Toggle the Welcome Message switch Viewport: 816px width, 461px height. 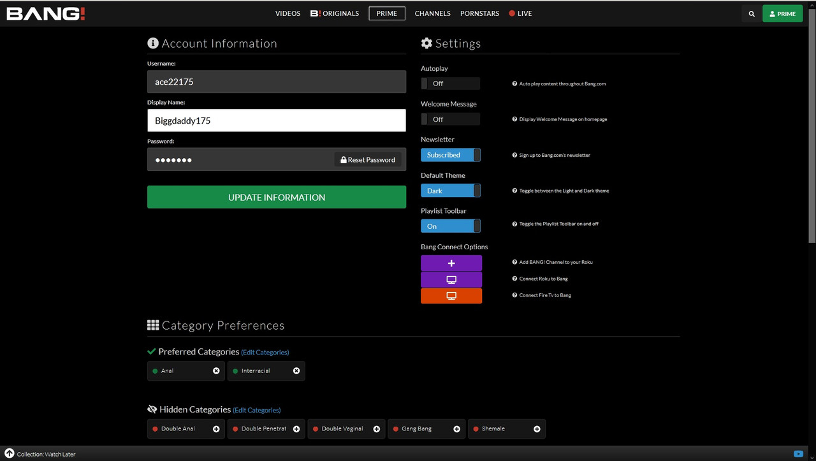pos(451,119)
